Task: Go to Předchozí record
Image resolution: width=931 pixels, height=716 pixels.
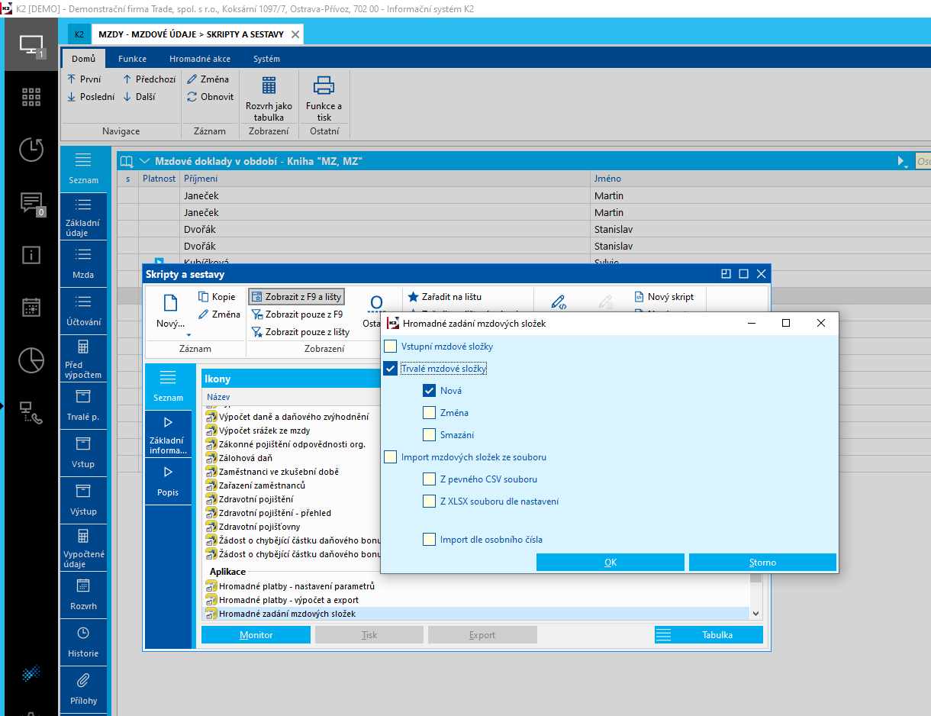Action: [149, 79]
